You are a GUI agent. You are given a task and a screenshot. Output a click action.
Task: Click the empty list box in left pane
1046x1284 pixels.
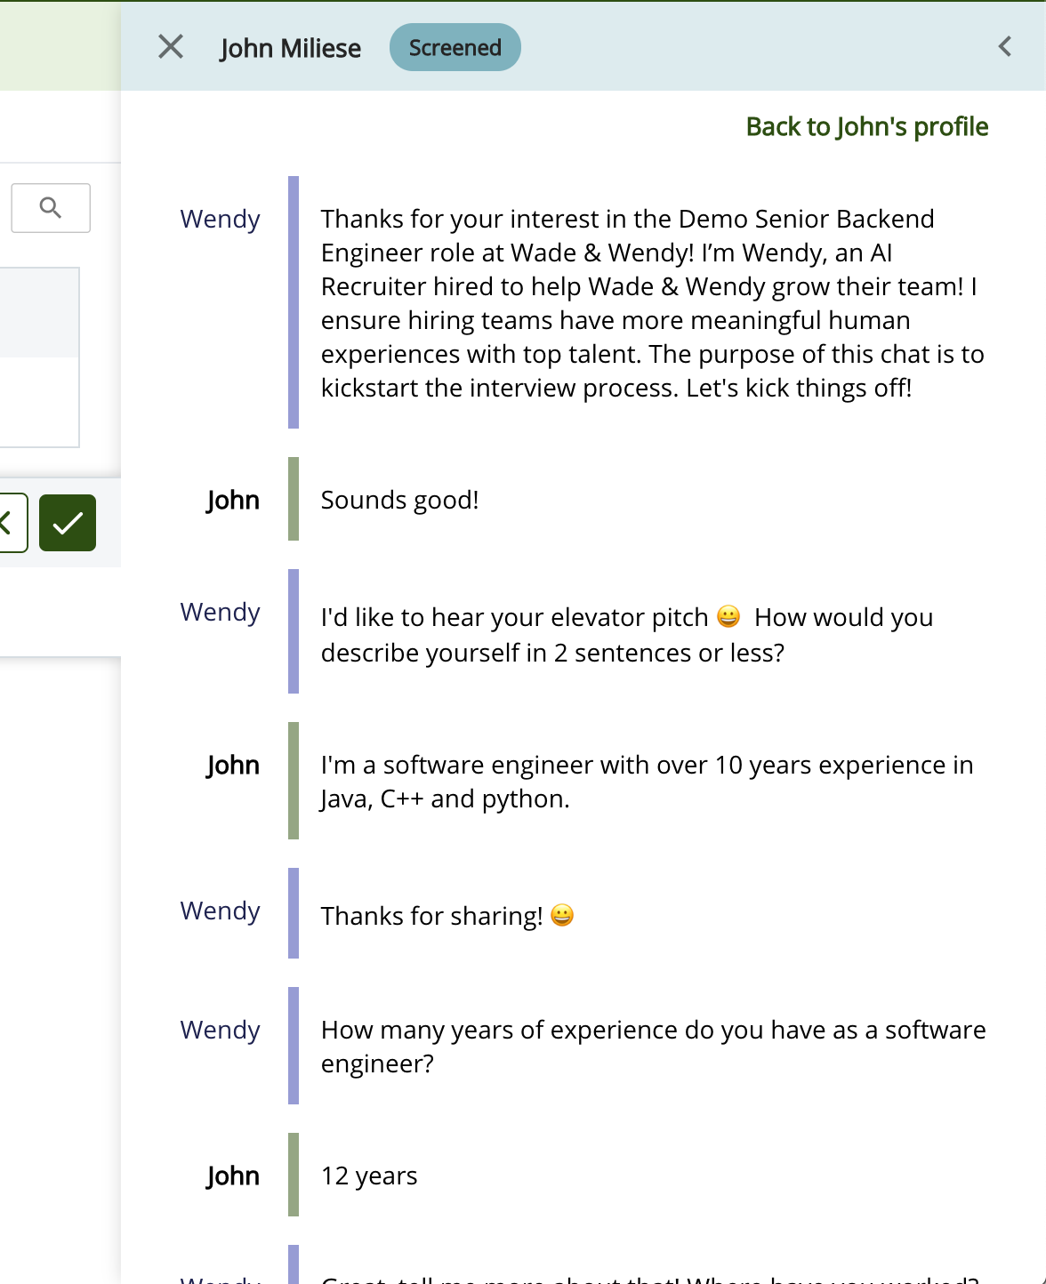click(39, 357)
